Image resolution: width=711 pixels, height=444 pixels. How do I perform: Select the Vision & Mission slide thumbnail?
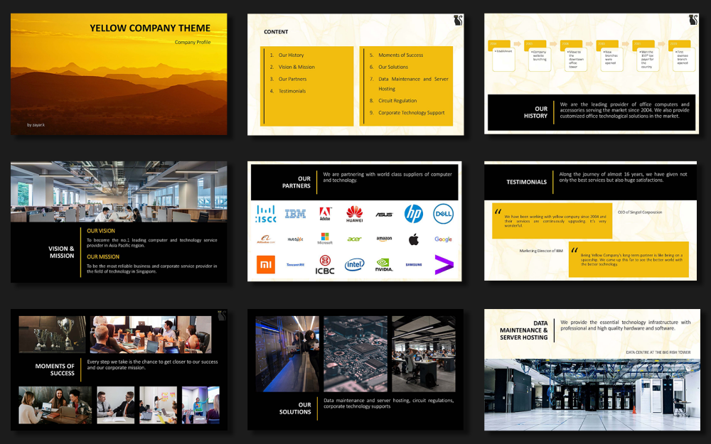[119, 222]
